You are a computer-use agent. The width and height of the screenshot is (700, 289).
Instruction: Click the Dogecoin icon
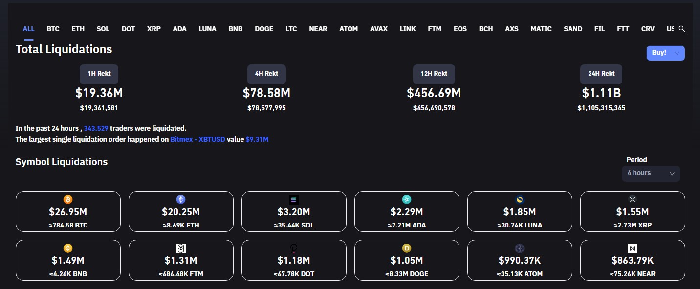(x=407, y=248)
